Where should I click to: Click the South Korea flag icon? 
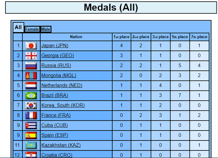pyautogui.click(x=31, y=106)
